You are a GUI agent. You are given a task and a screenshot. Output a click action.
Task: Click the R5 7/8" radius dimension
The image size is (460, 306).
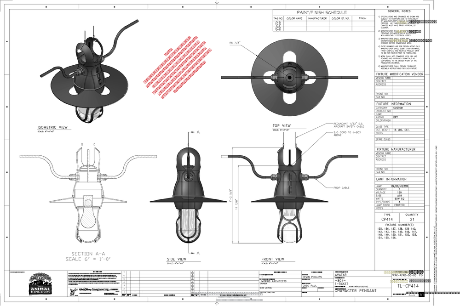pos(235,43)
